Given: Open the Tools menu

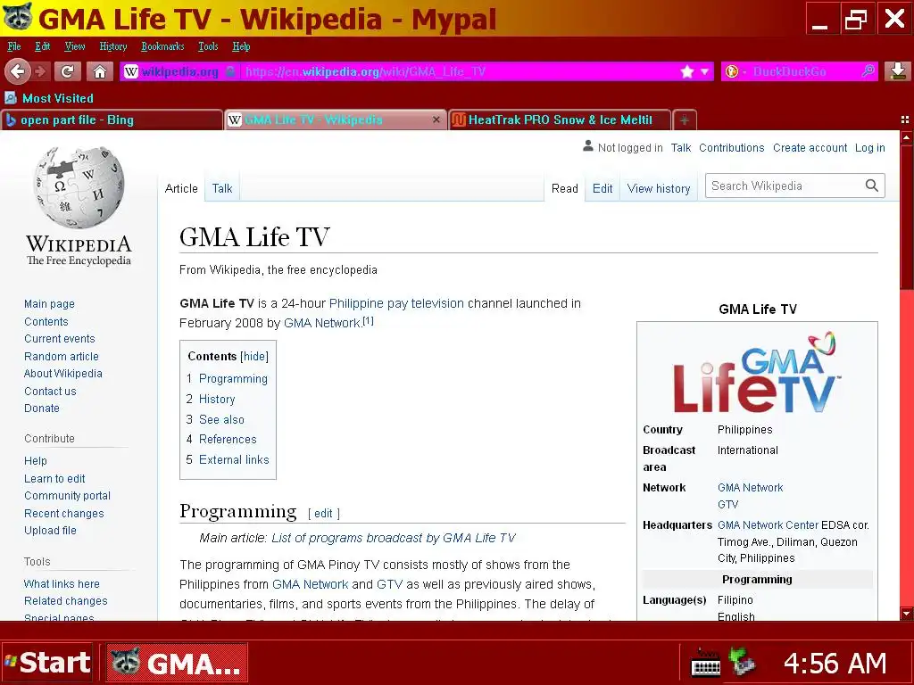Looking at the screenshot, I should point(208,46).
